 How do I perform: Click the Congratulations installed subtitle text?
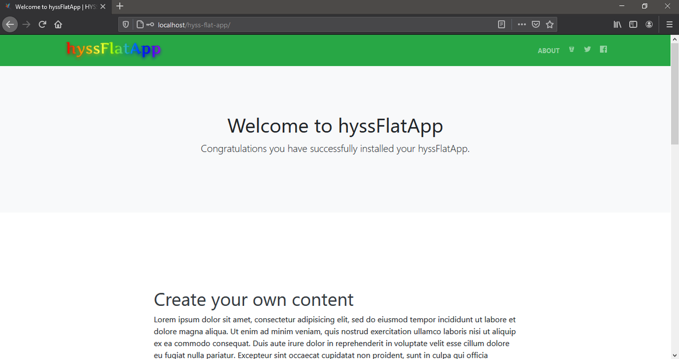[335, 149]
